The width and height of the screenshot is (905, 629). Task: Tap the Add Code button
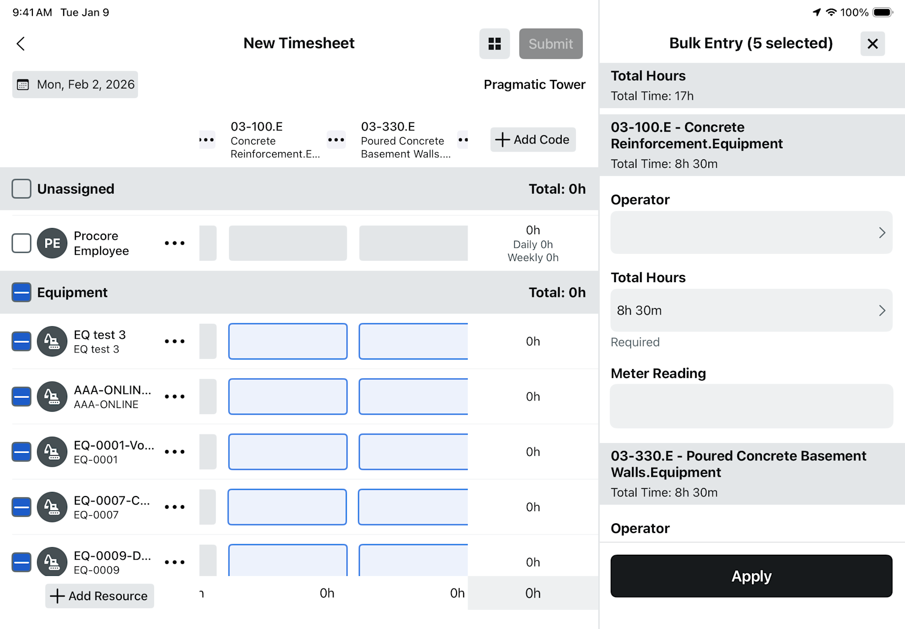point(533,140)
